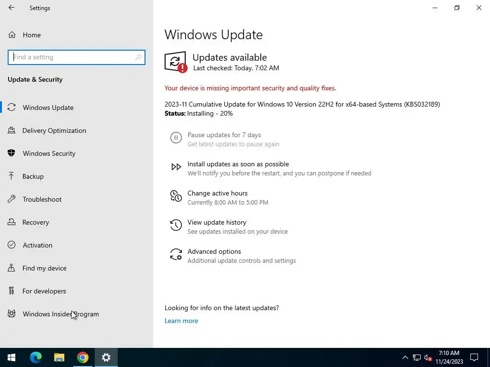This screenshot has height=367, width=490.
Task: Open Windows Insider Program page
Action: pos(61,314)
